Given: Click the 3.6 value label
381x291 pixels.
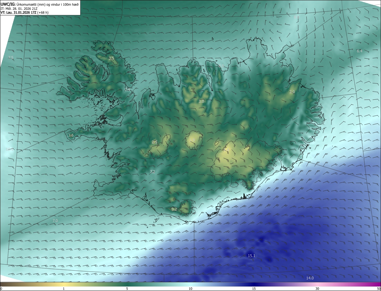Looking at the screenshot, I should point(71,135).
